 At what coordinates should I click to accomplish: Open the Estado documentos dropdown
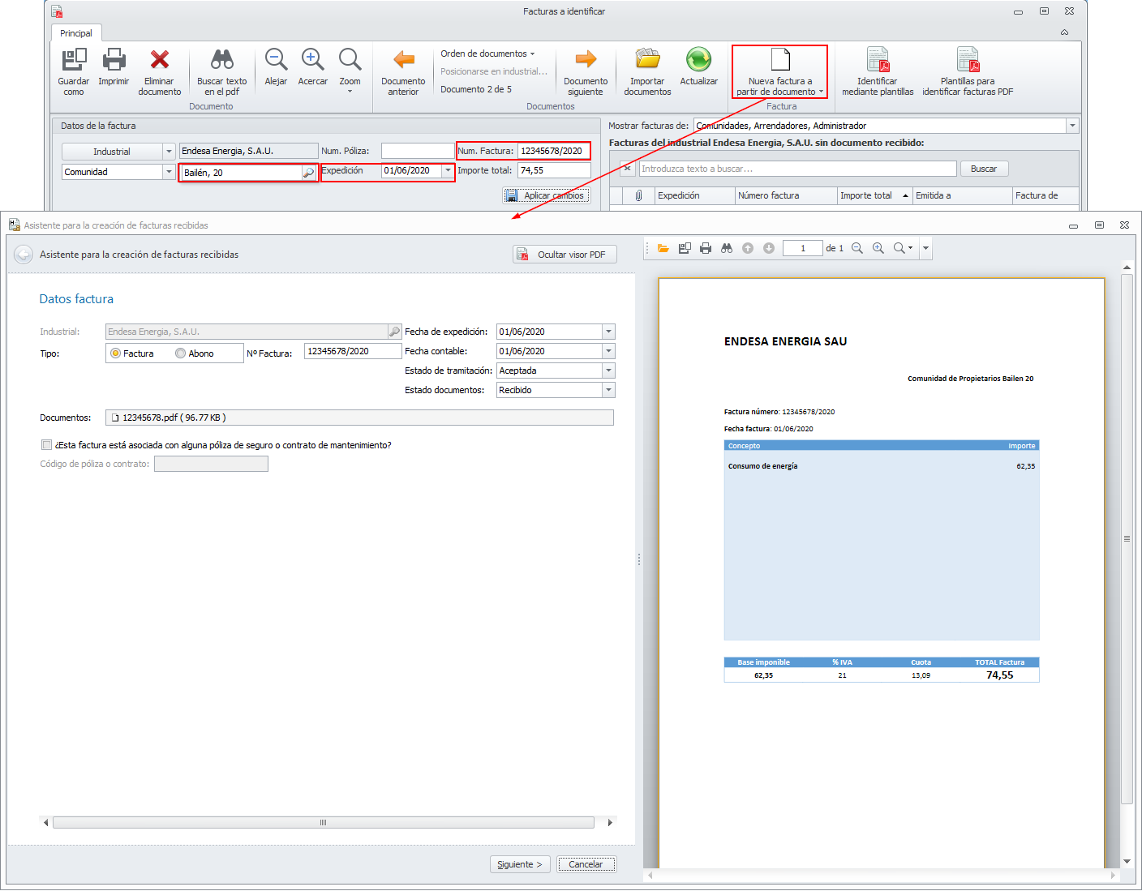click(x=608, y=390)
